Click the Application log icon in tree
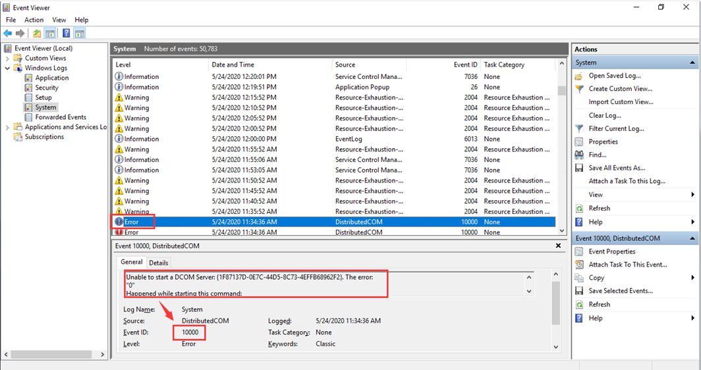Image resolution: width=701 pixels, height=370 pixels. 28,78
